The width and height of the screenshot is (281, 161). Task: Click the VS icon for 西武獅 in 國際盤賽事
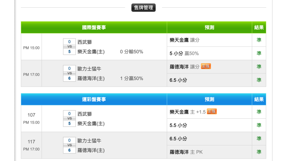[x=69, y=47]
